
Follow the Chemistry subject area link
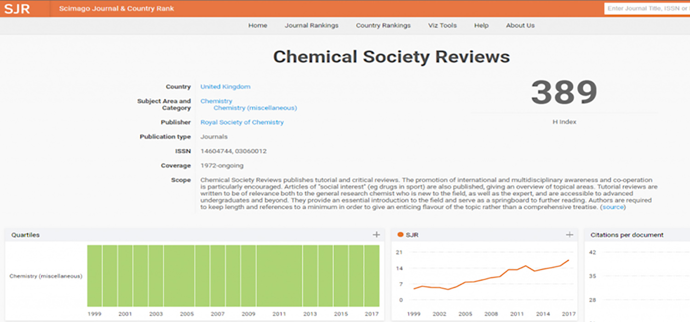(x=216, y=101)
